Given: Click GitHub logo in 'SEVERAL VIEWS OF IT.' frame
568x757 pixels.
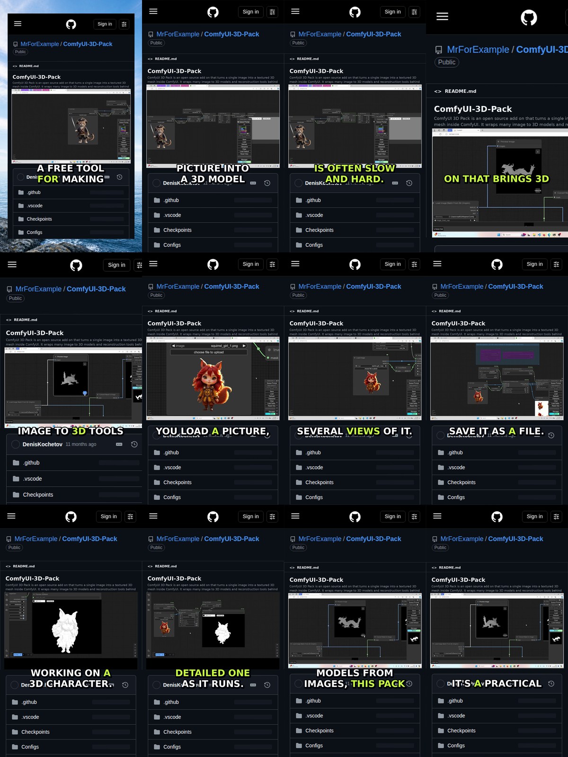Looking at the screenshot, I should point(355,264).
